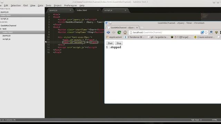This screenshot has width=221, height=124.
Task: Reload the page in Chromium
Action: (x=119, y=32)
